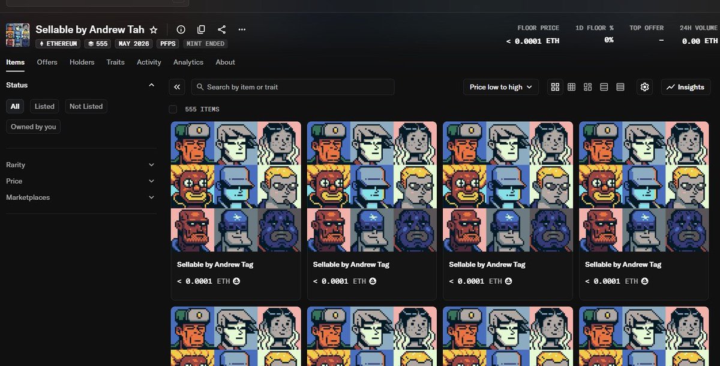Select the Not Listed status filter
Viewport: 720px width, 366px height.
[x=86, y=106]
